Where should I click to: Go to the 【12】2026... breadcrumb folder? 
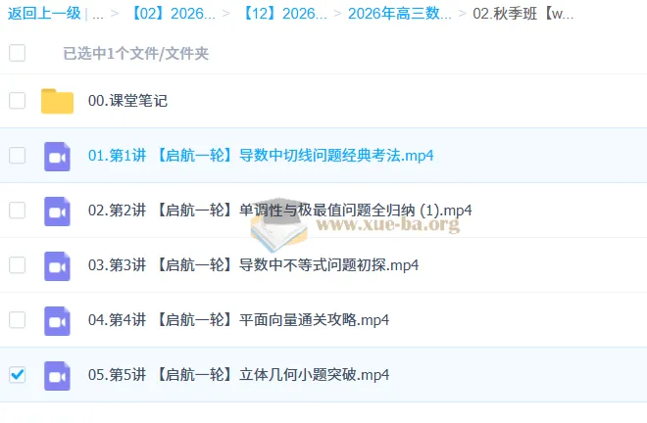click(x=284, y=15)
